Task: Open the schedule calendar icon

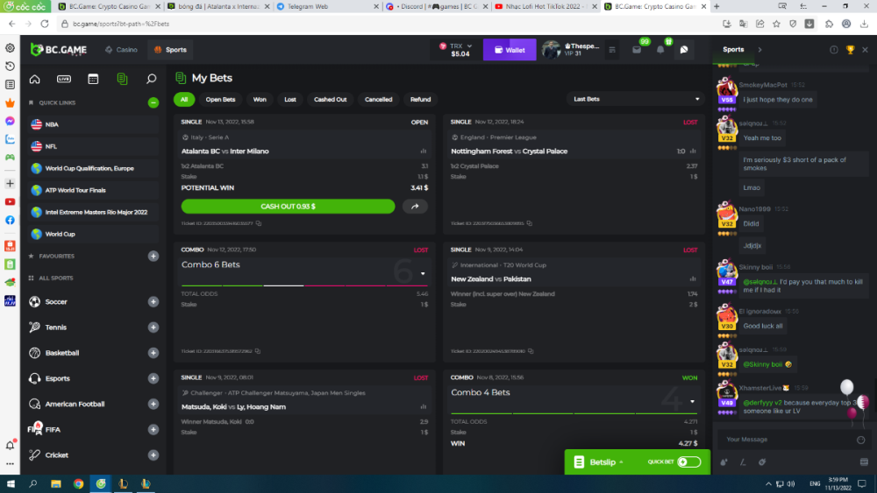Action: point(93,79)
